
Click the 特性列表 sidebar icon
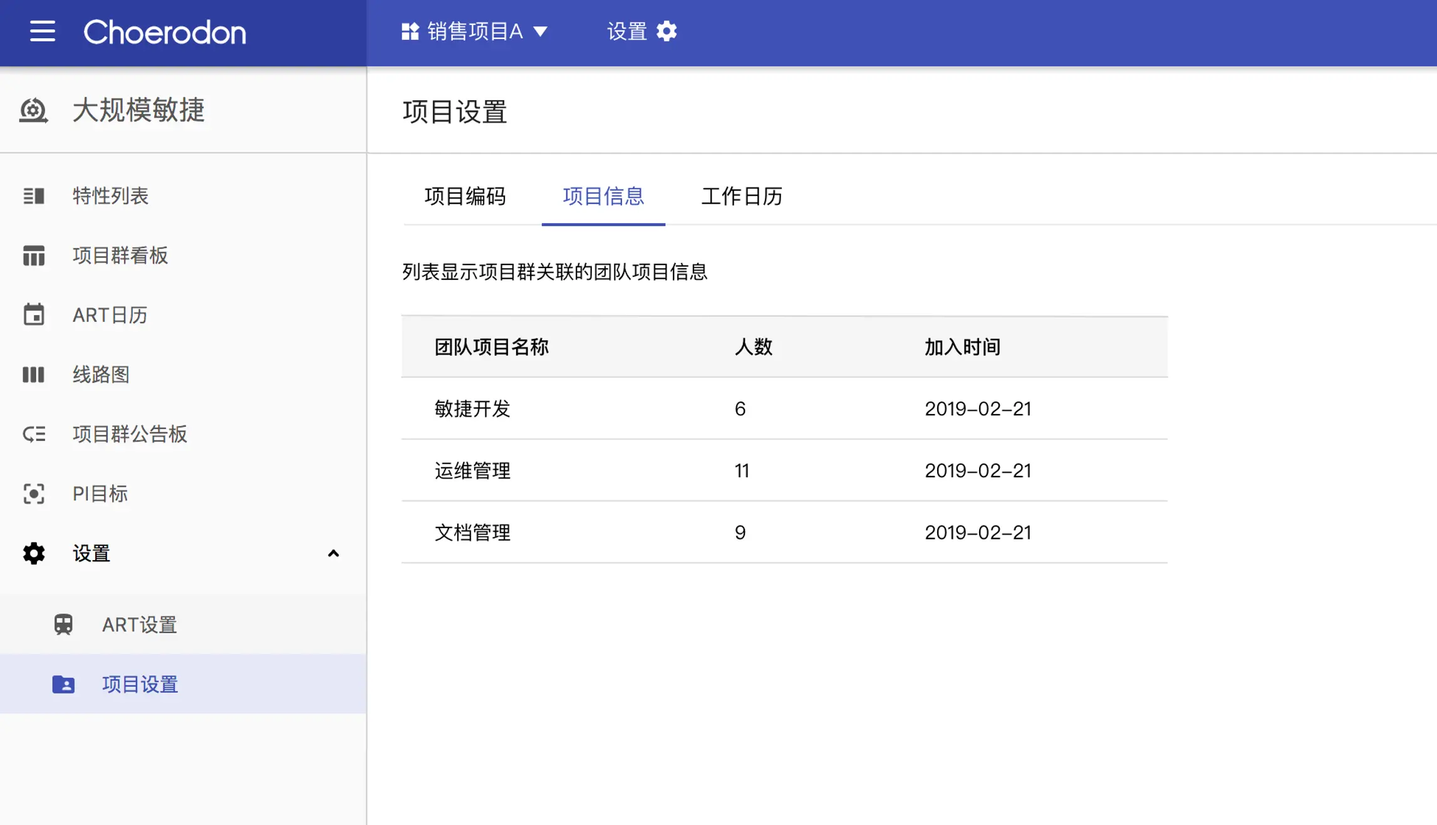34,196
